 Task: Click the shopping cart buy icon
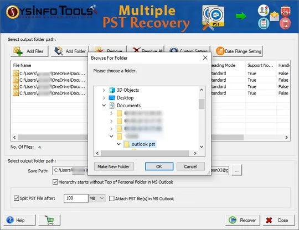(49, 220)
